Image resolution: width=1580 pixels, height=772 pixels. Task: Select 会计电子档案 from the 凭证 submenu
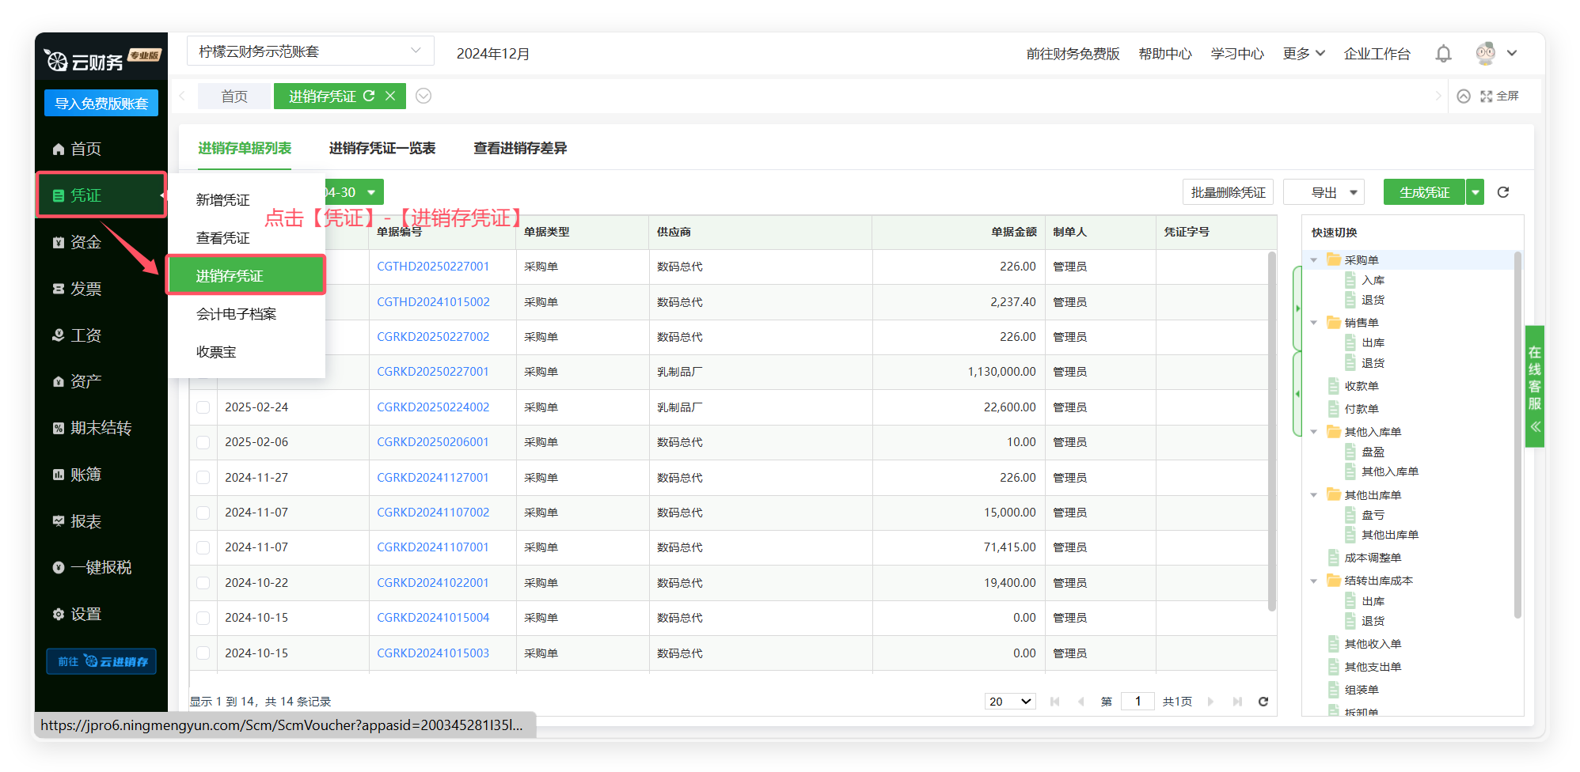[236, 314]
